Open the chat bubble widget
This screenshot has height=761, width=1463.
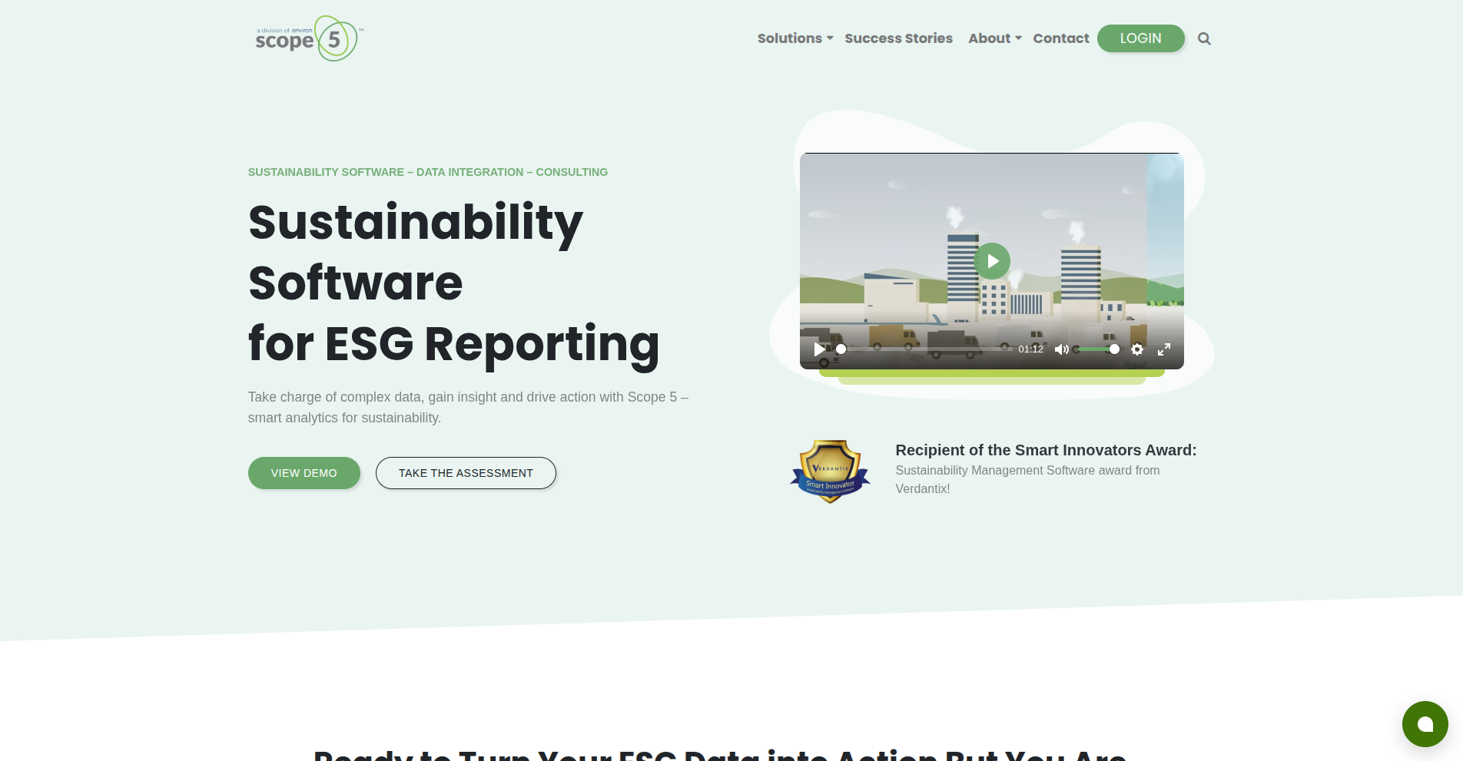point(1425,724)
